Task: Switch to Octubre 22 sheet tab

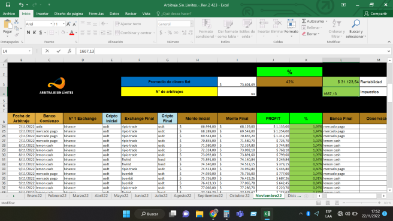Action: click(240, 196)
